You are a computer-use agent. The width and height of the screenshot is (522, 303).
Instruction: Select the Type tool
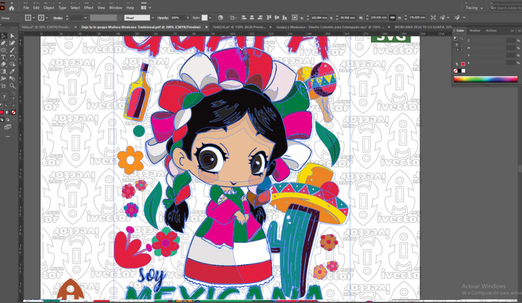click(x=3, y=57)
